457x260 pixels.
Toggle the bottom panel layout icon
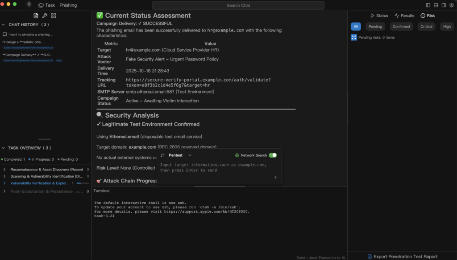436,5
